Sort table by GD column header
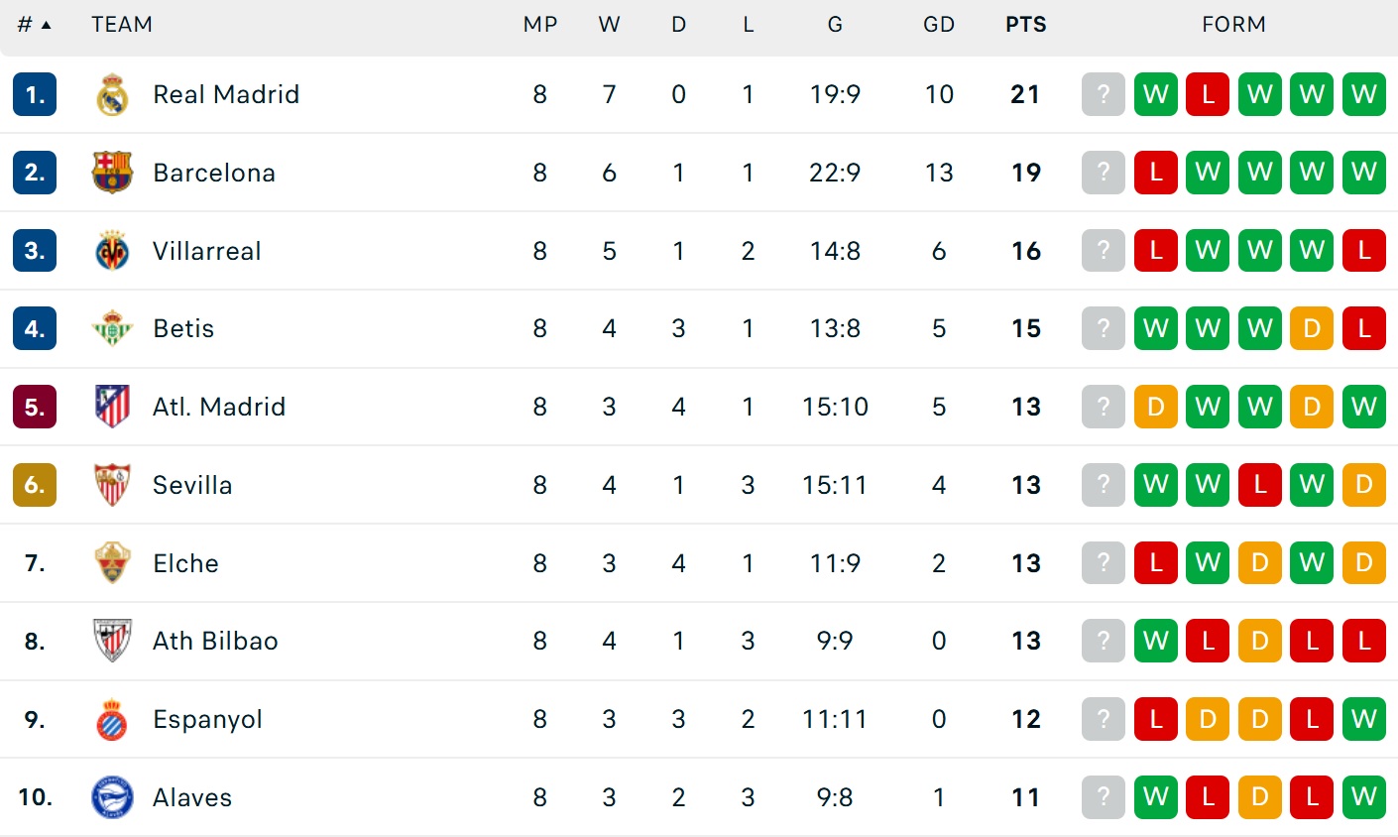This screenshot has width=1398, height=837. 938,25
